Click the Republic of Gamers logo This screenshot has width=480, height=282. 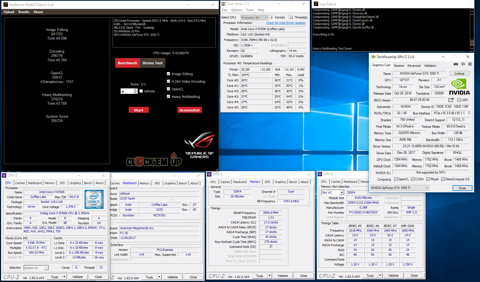(199, 145)
